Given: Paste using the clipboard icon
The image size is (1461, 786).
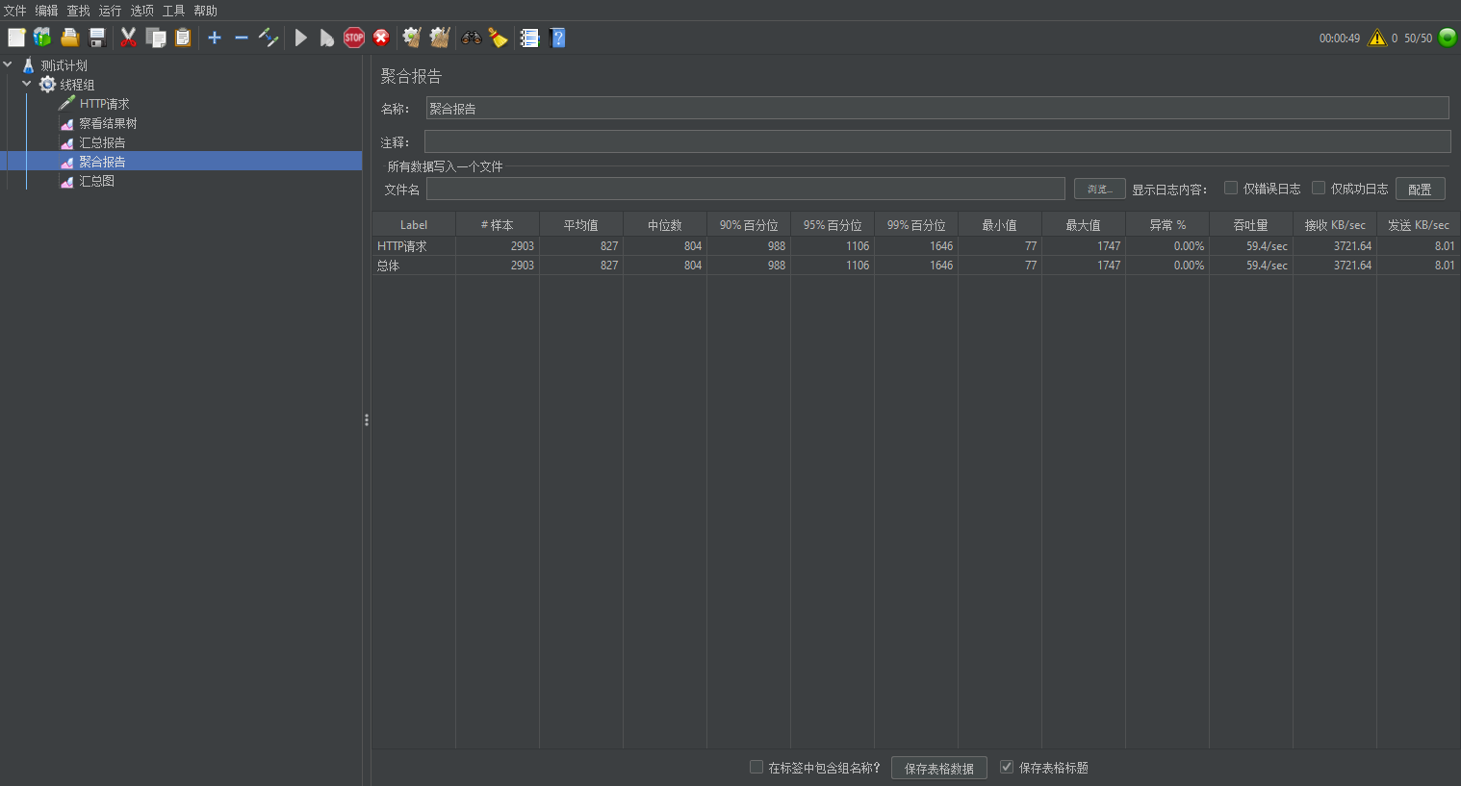Looking at the screenshot, I should click(x=183, y=38).
